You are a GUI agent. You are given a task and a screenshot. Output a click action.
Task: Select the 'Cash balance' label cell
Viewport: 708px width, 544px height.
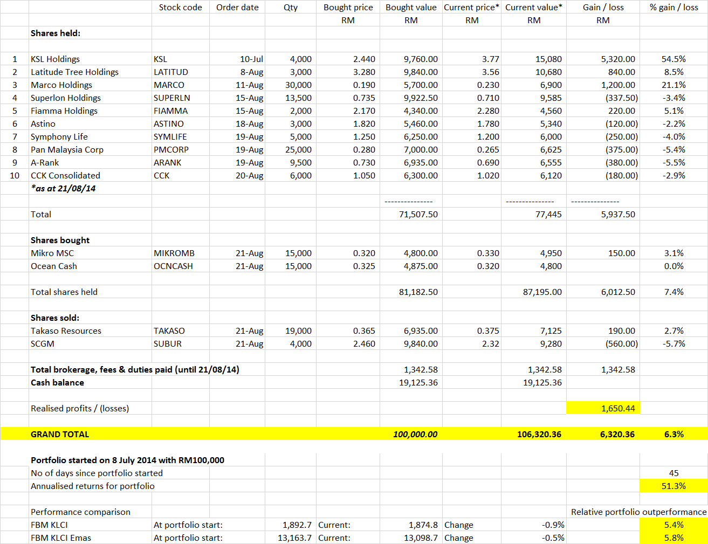coord(90,382)
